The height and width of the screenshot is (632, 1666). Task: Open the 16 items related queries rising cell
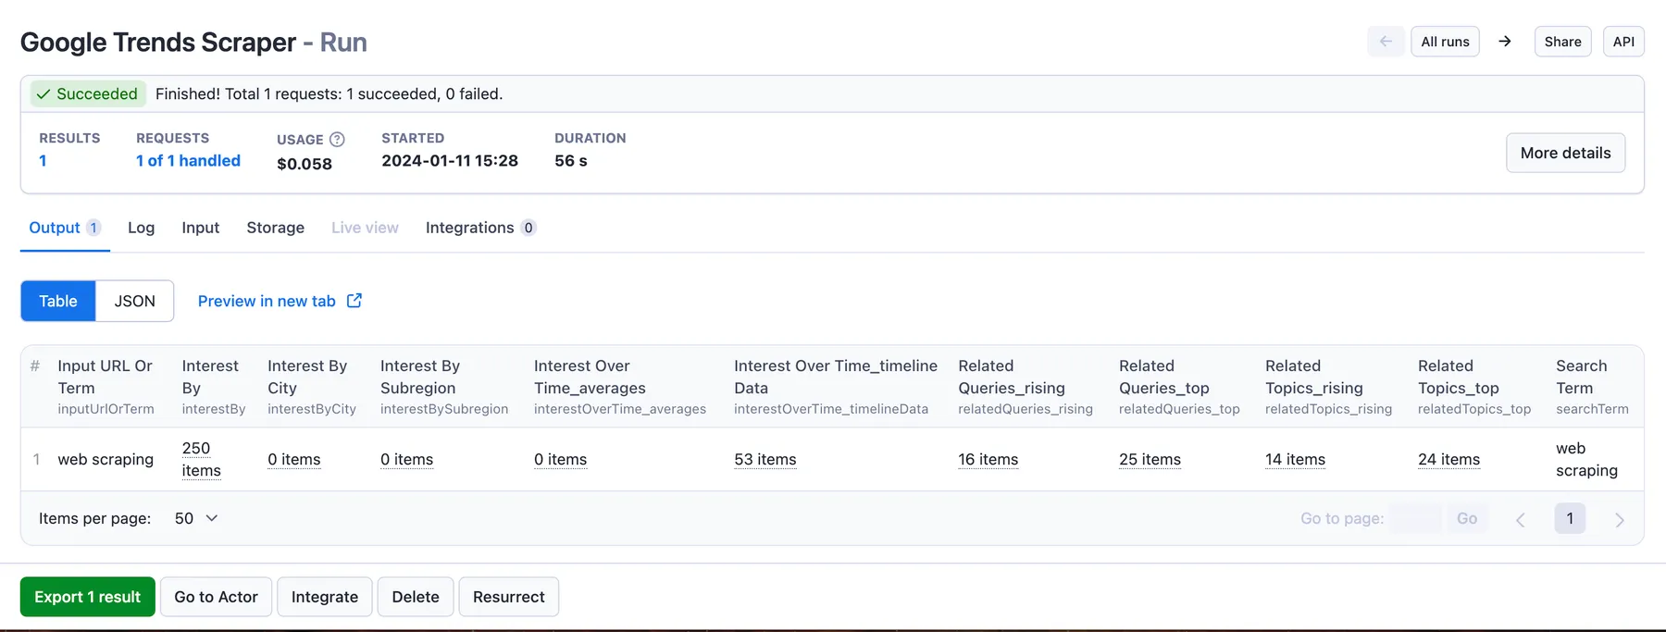tap(988, 459)
